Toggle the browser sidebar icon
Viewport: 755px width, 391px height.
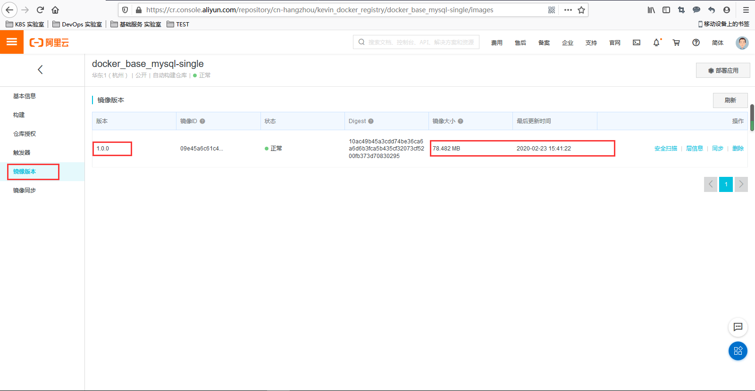click(666, 10)
